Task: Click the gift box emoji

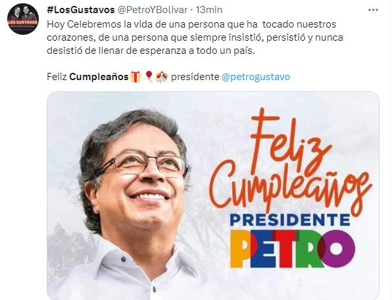Action: (x=135, y=77)
